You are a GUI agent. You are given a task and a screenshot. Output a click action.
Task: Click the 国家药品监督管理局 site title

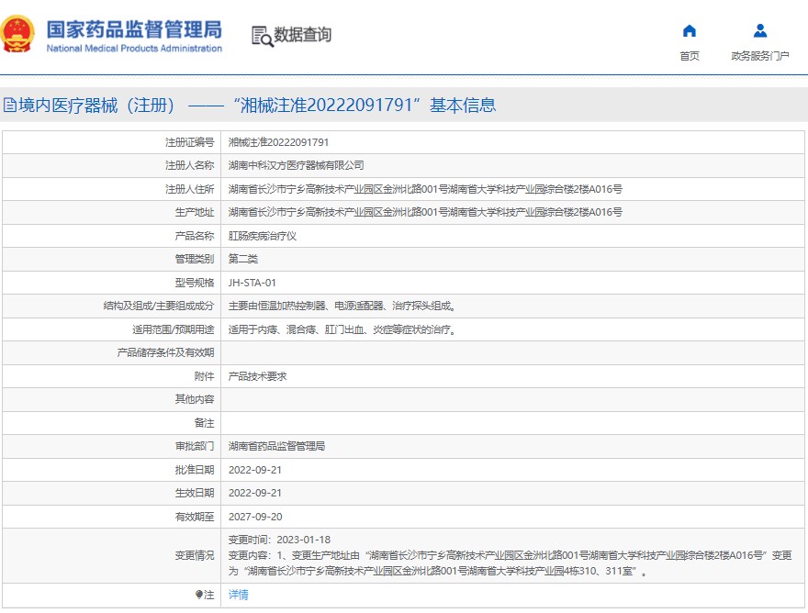coord(134,29)
